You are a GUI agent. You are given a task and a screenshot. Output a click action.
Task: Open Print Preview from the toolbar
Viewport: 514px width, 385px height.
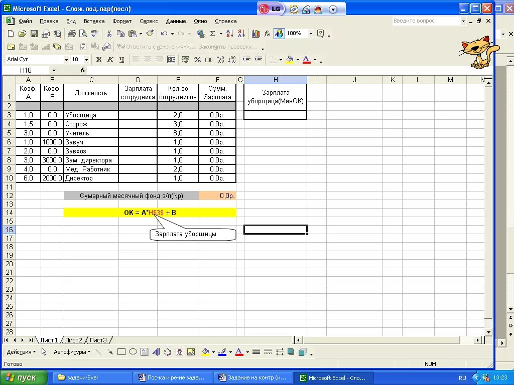click(83, 34)
